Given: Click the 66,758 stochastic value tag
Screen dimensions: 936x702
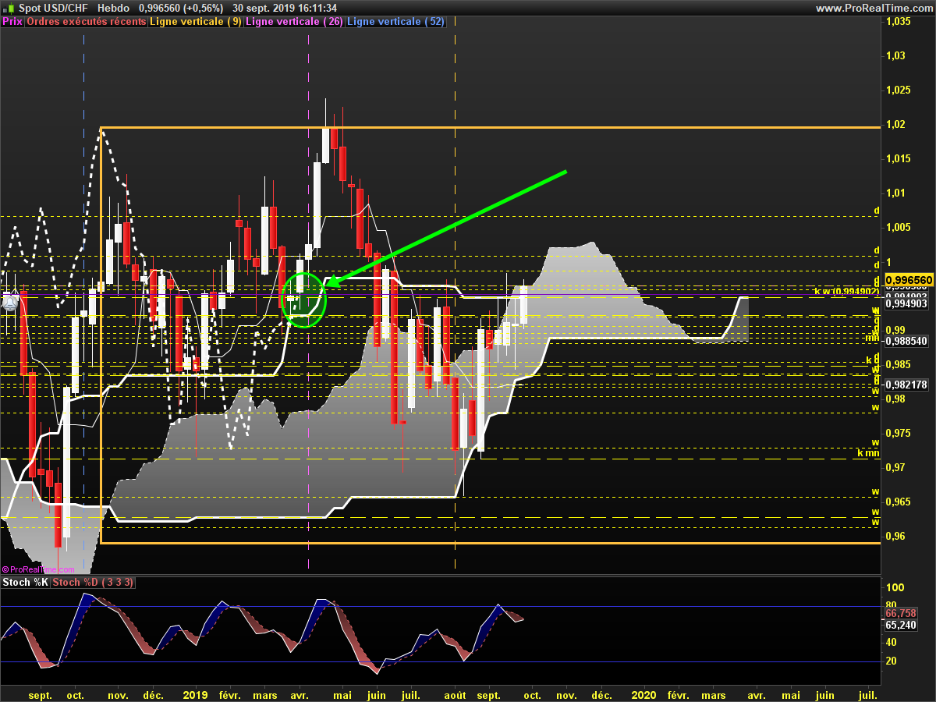Looking at the screenshot, I should 901,614.
